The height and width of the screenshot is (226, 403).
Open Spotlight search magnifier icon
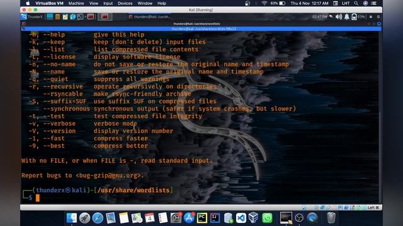(x=356, y=3)
